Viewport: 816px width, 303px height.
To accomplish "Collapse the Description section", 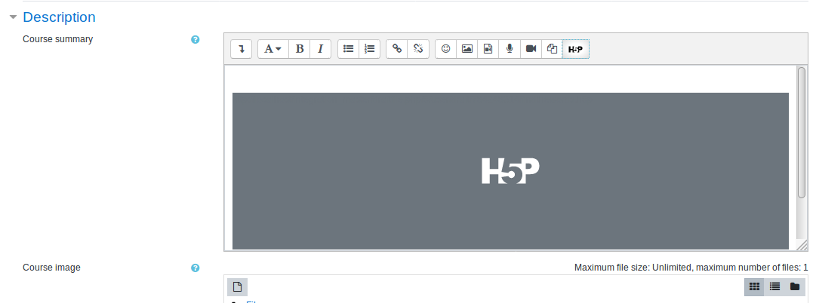I will click(14, 17).
